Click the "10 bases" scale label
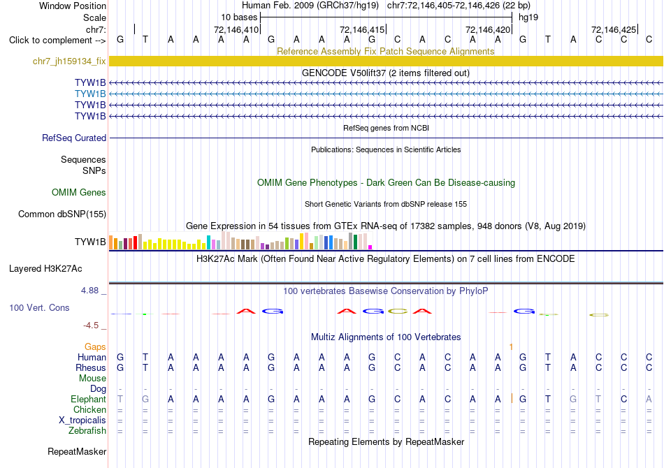Image resolution: width=664 pixels, height=468 pixels. click(x=239, y=17)
